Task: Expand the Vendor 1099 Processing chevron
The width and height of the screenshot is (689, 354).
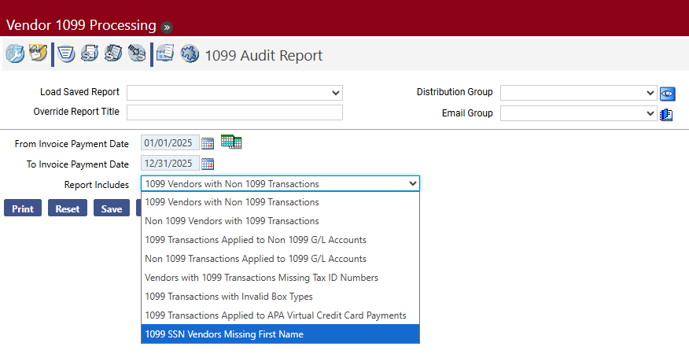Action: 166,26
